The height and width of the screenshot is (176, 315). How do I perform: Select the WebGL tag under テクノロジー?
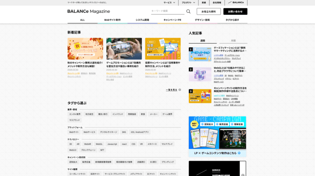click(99, 144)
